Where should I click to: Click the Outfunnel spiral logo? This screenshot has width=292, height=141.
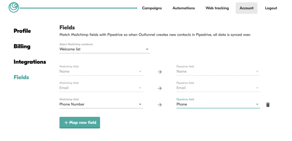[x=14, y=7]
